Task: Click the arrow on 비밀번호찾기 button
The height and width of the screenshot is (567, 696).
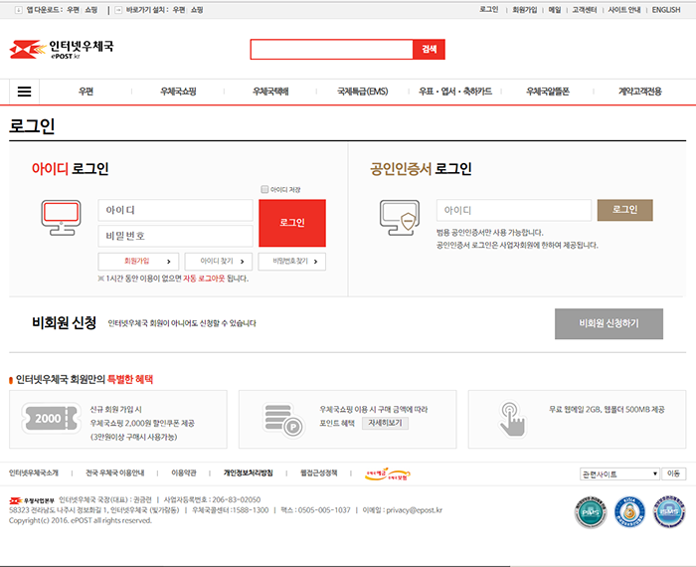Action: click(315, 262)
